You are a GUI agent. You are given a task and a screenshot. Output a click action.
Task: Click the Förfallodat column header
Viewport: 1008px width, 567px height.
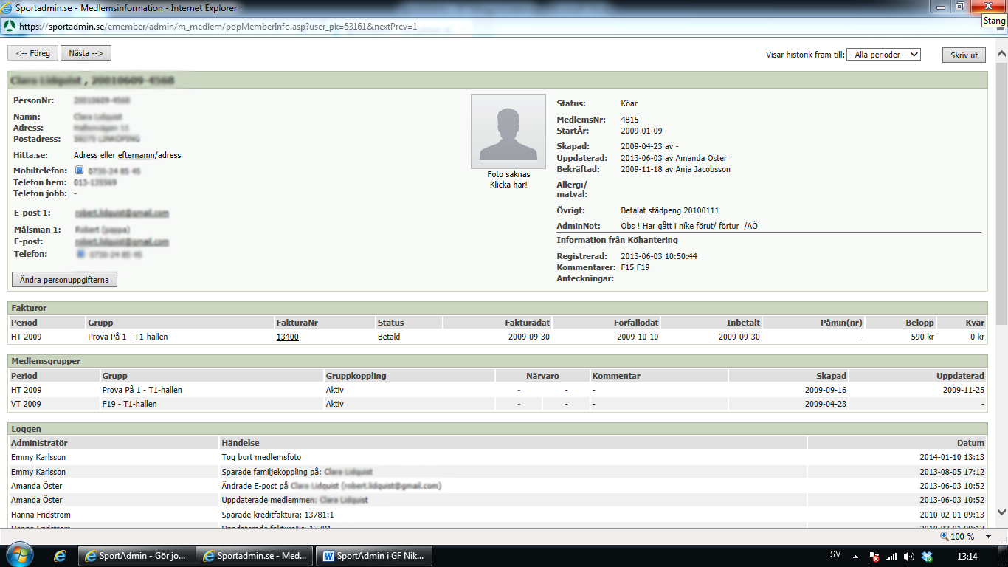pos(606,323)
